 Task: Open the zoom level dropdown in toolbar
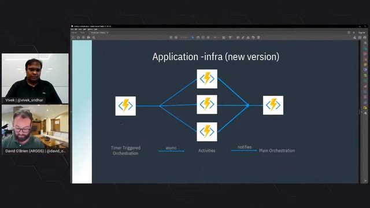216,38
